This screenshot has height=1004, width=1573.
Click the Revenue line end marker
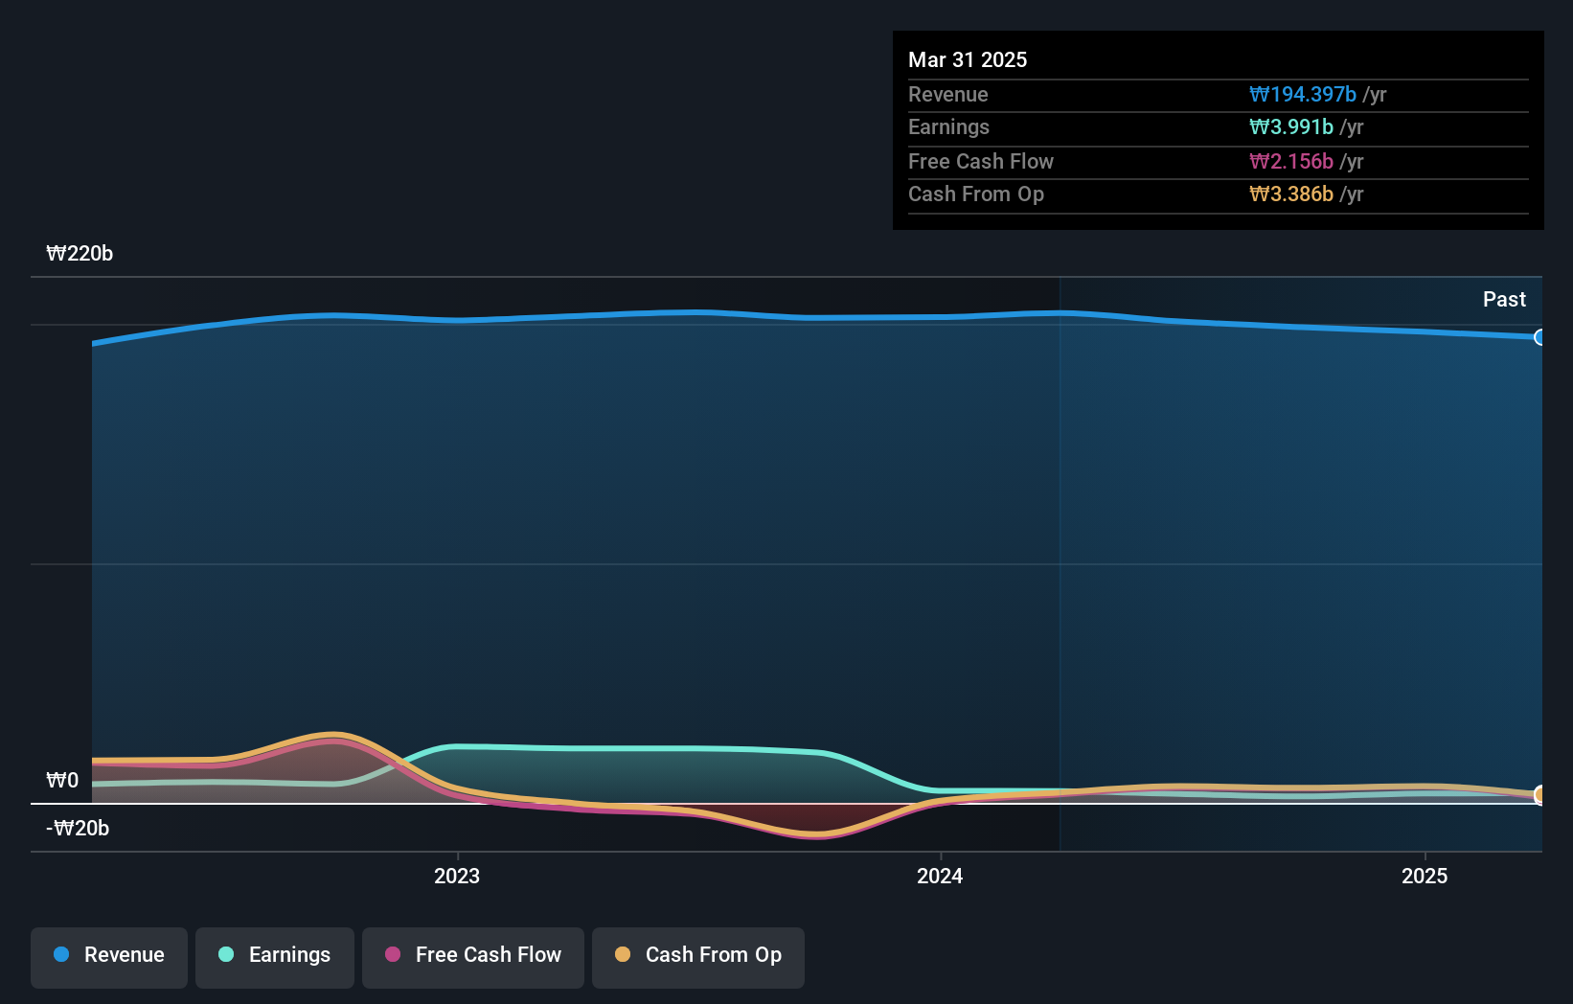(1539, 337)
